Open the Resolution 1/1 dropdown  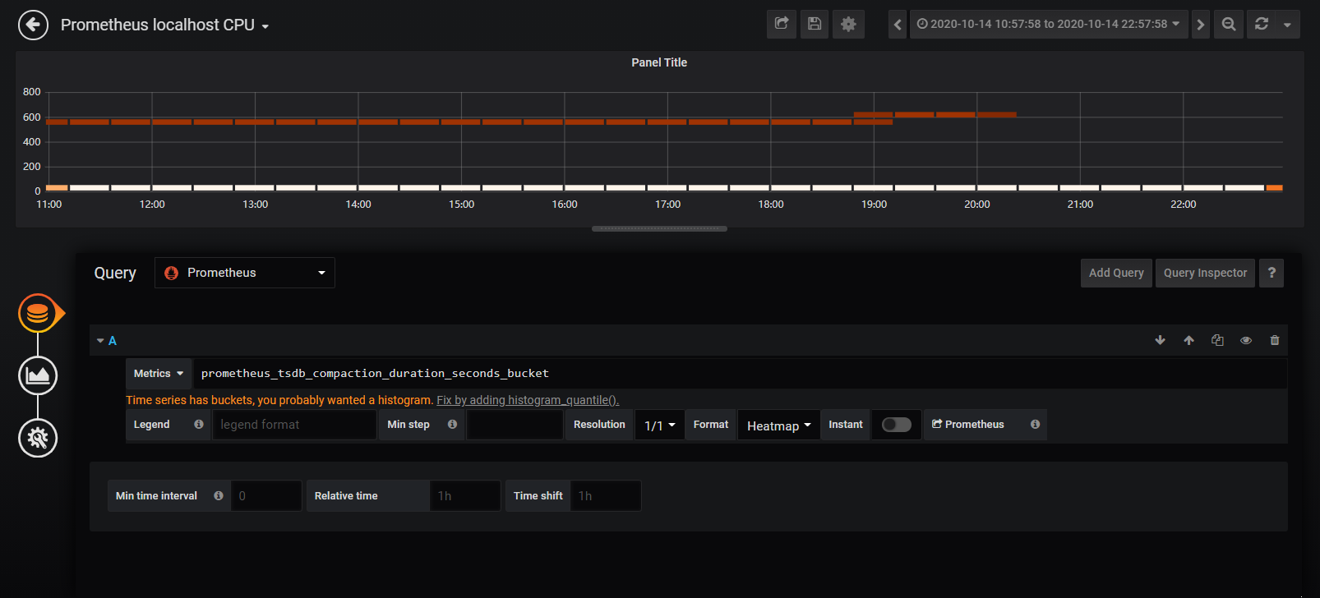click(x=659, y=425)
